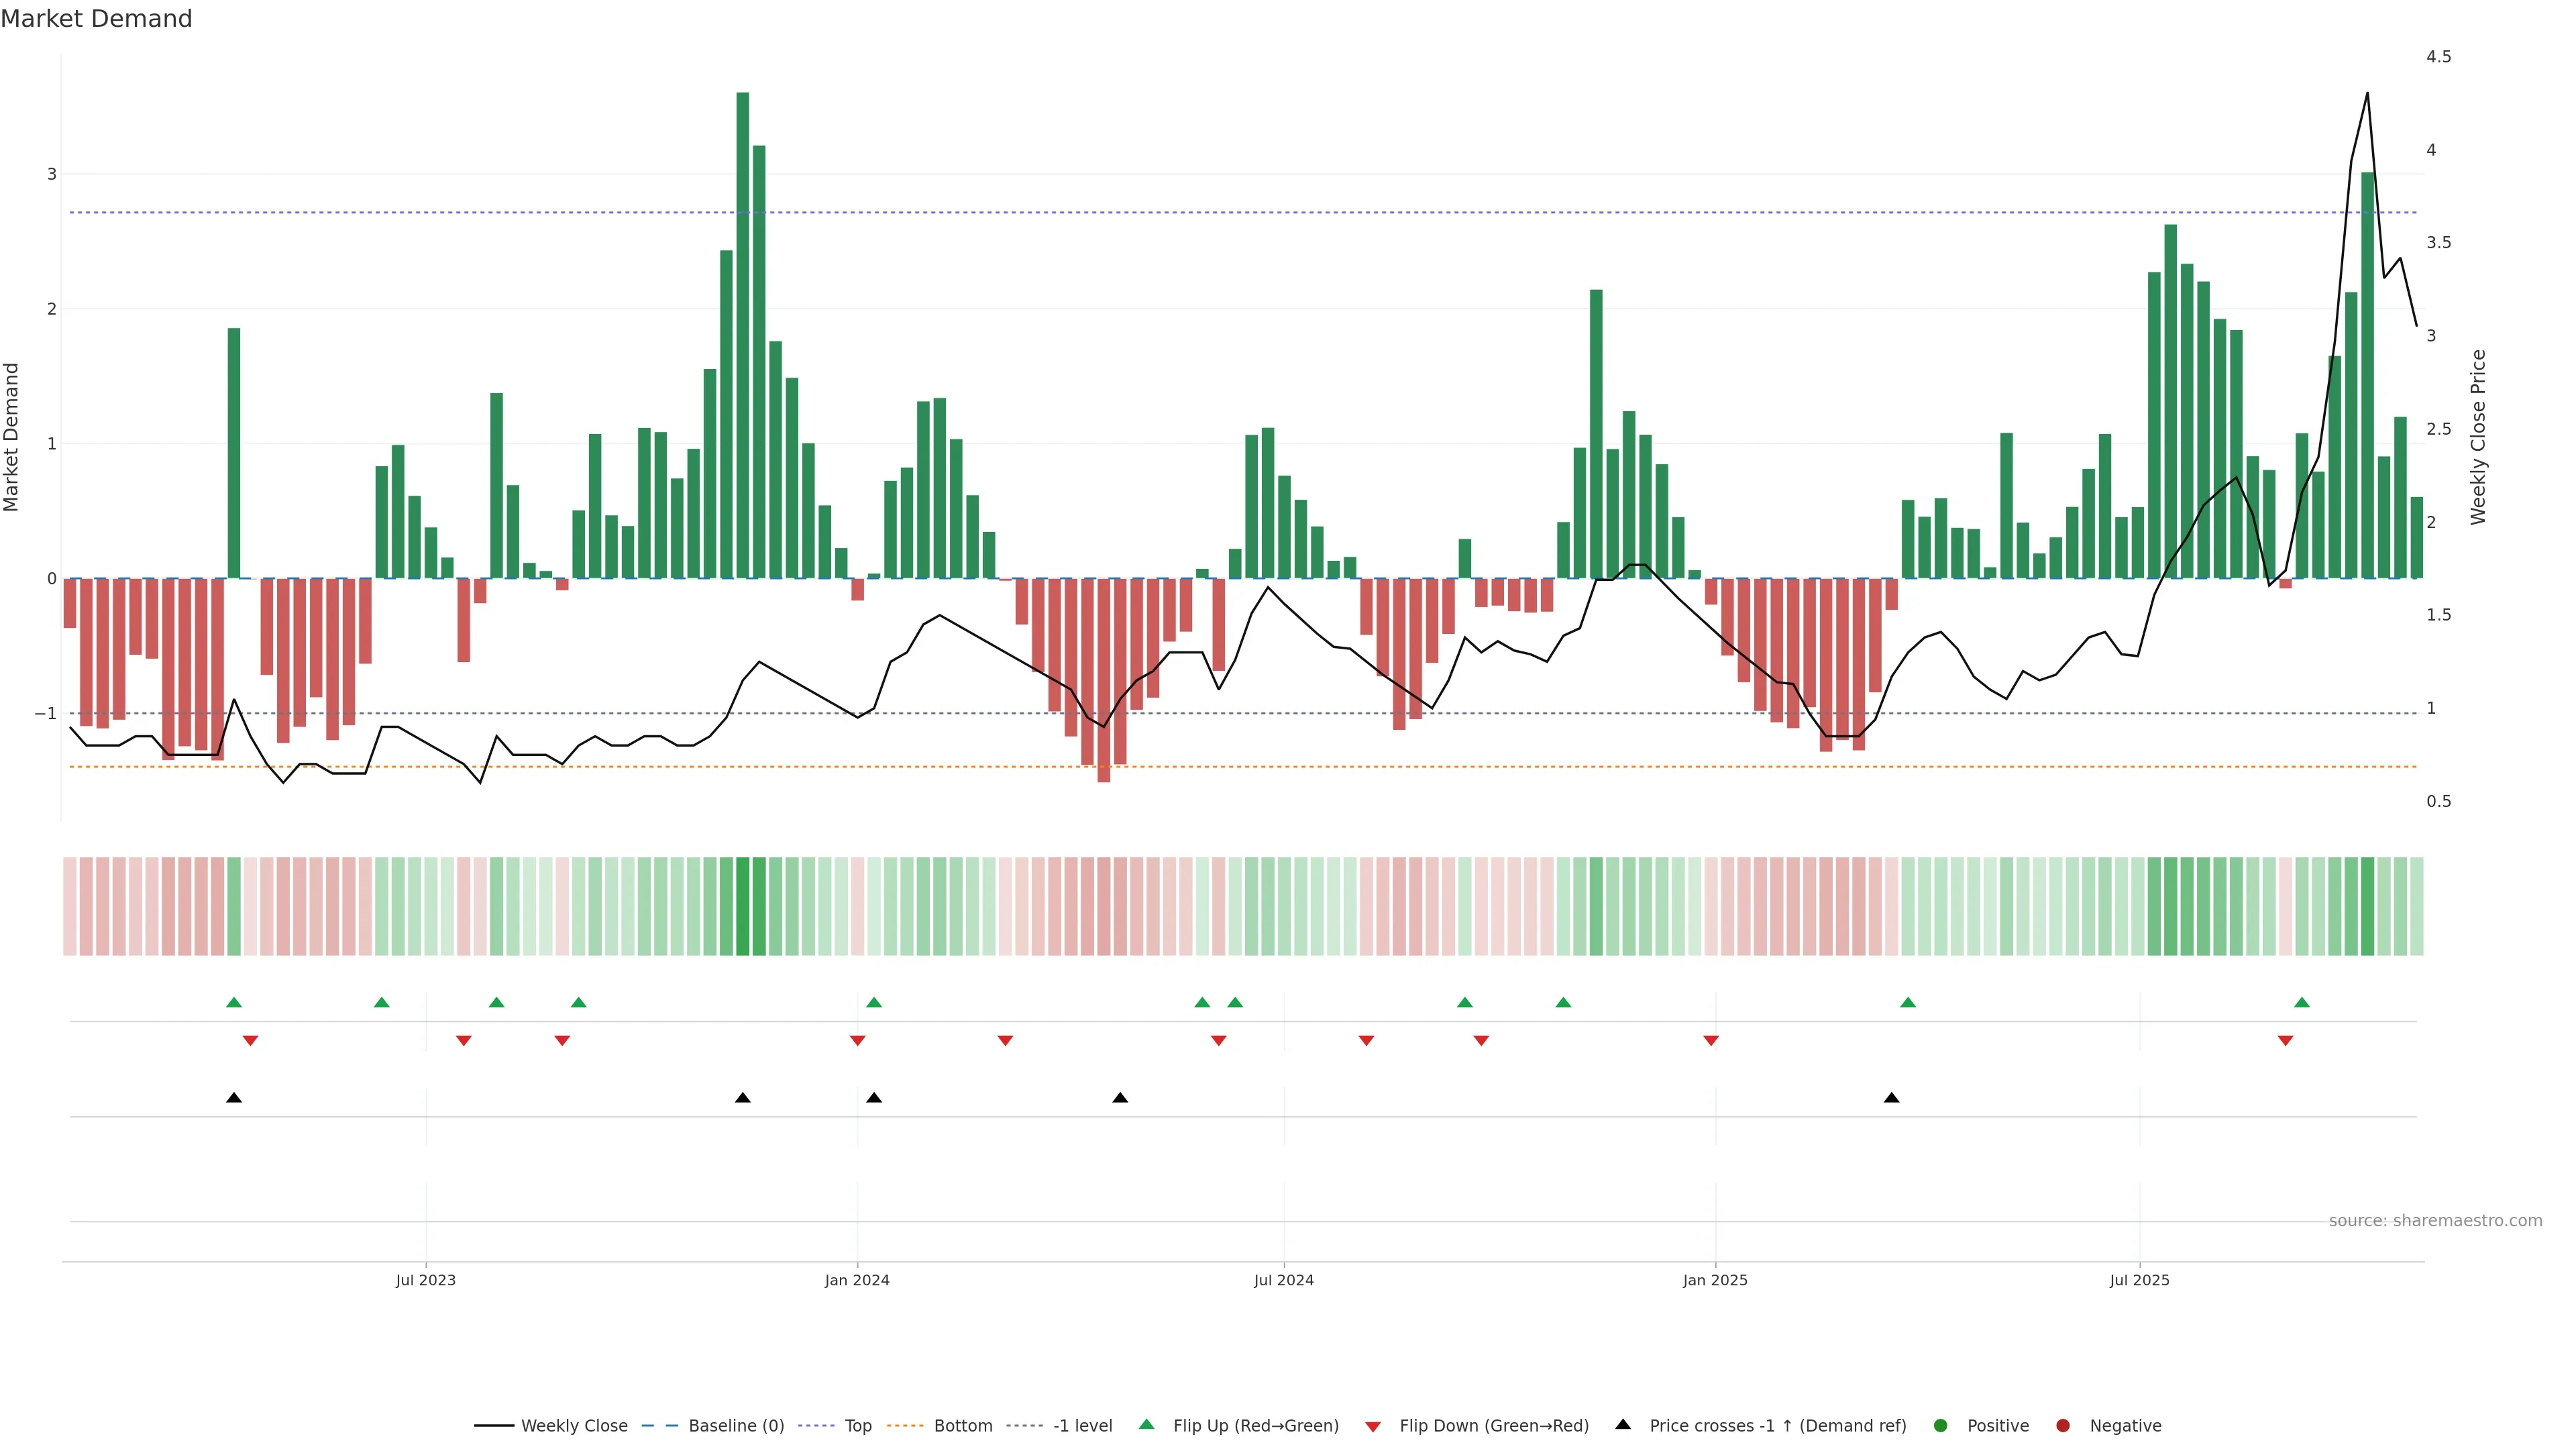Click the red Negative legend dot
The image size is (2576, 1449).
point(2063,1425)
